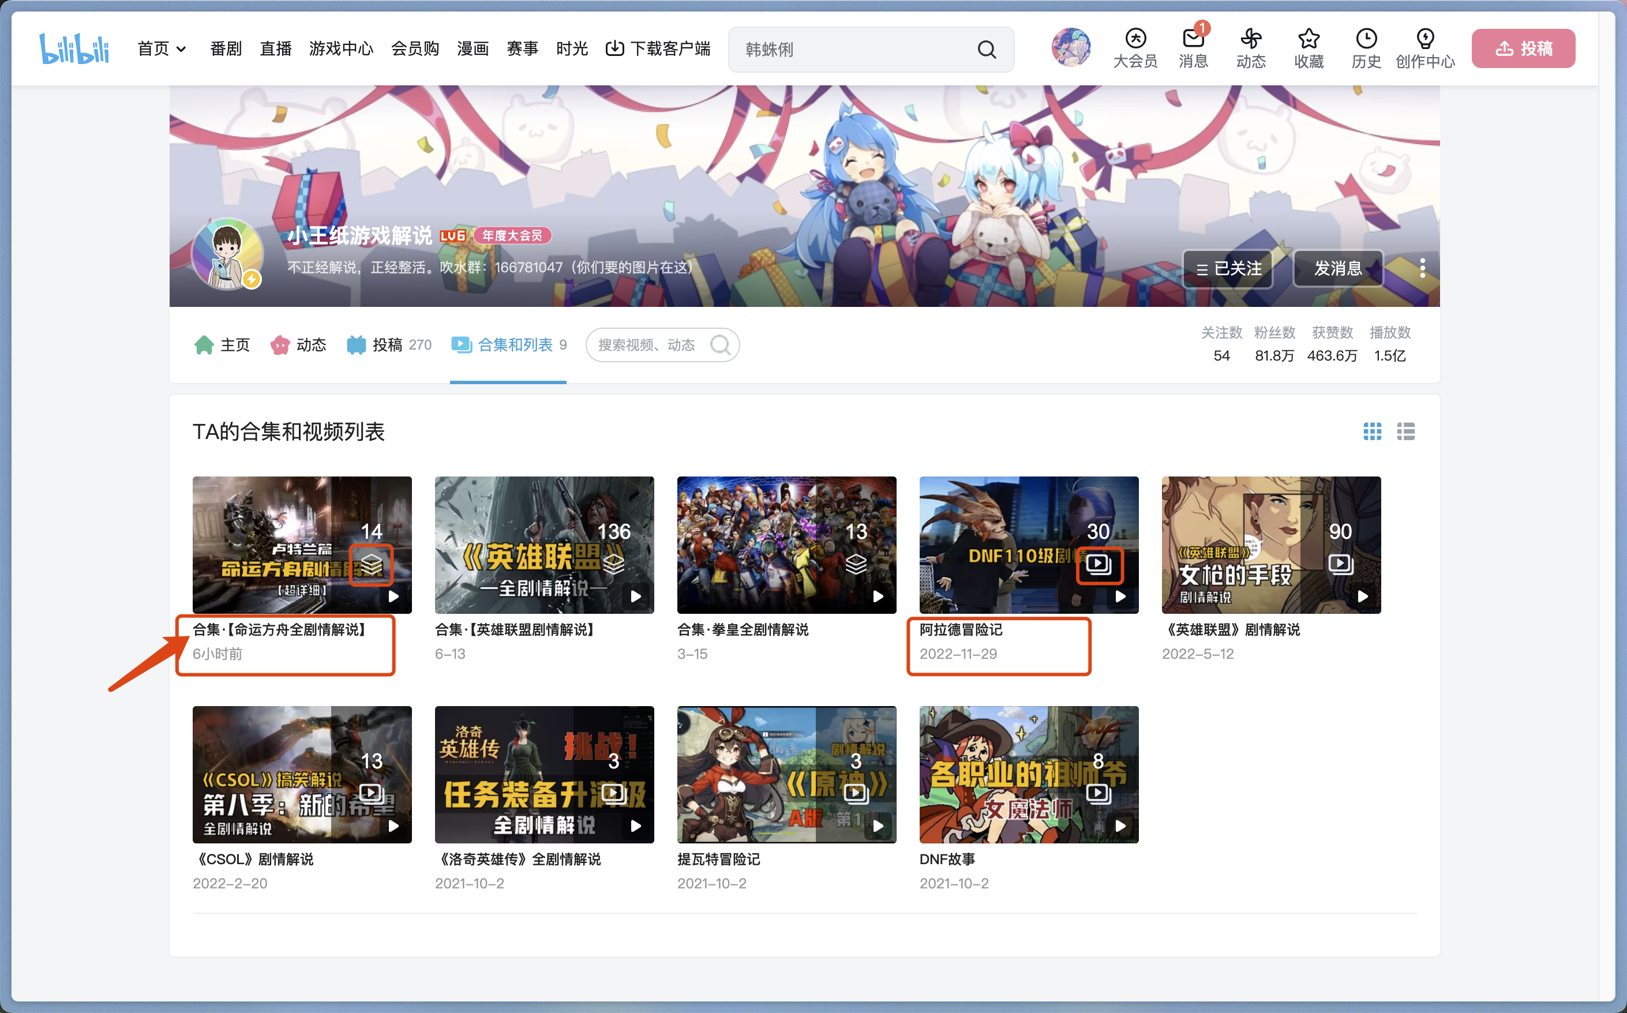
Task: Open the three-dot more options menu
Action: pos(1422,268)
